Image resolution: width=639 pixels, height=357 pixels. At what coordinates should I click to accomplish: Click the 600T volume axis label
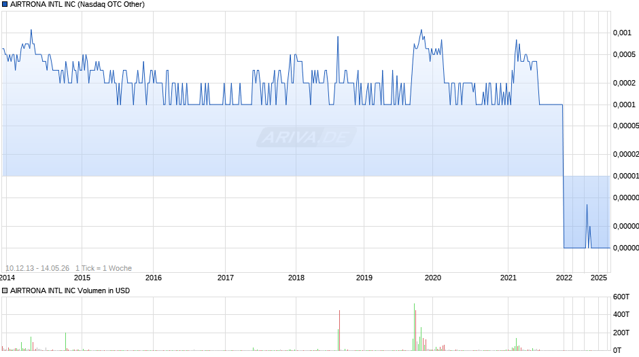621,297
